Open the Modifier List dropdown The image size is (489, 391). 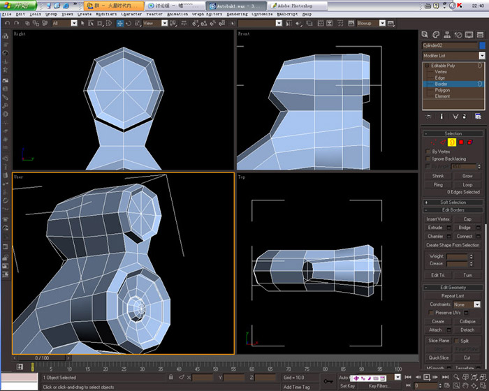(453, 55)
